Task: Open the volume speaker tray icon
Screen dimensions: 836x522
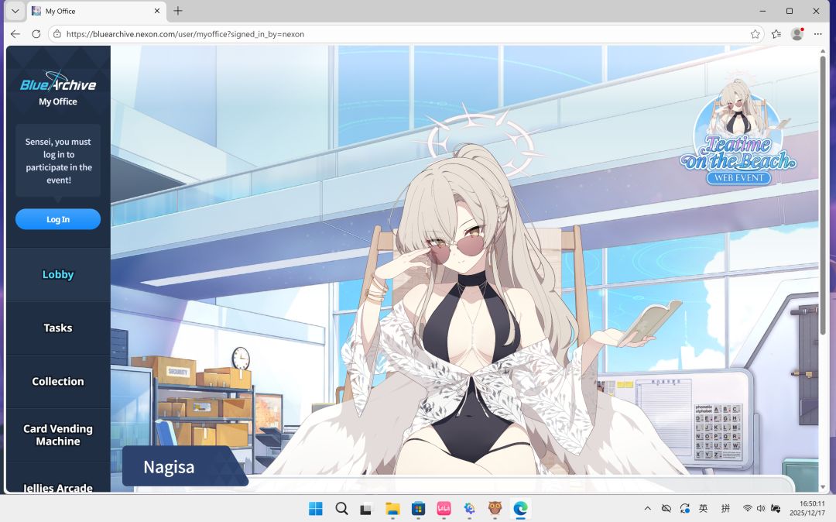Action: (x=761, y=509)
